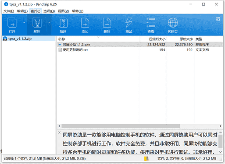Click the yellow archive icon in status bar
This screenshot has height=164, width=225.
146,158
